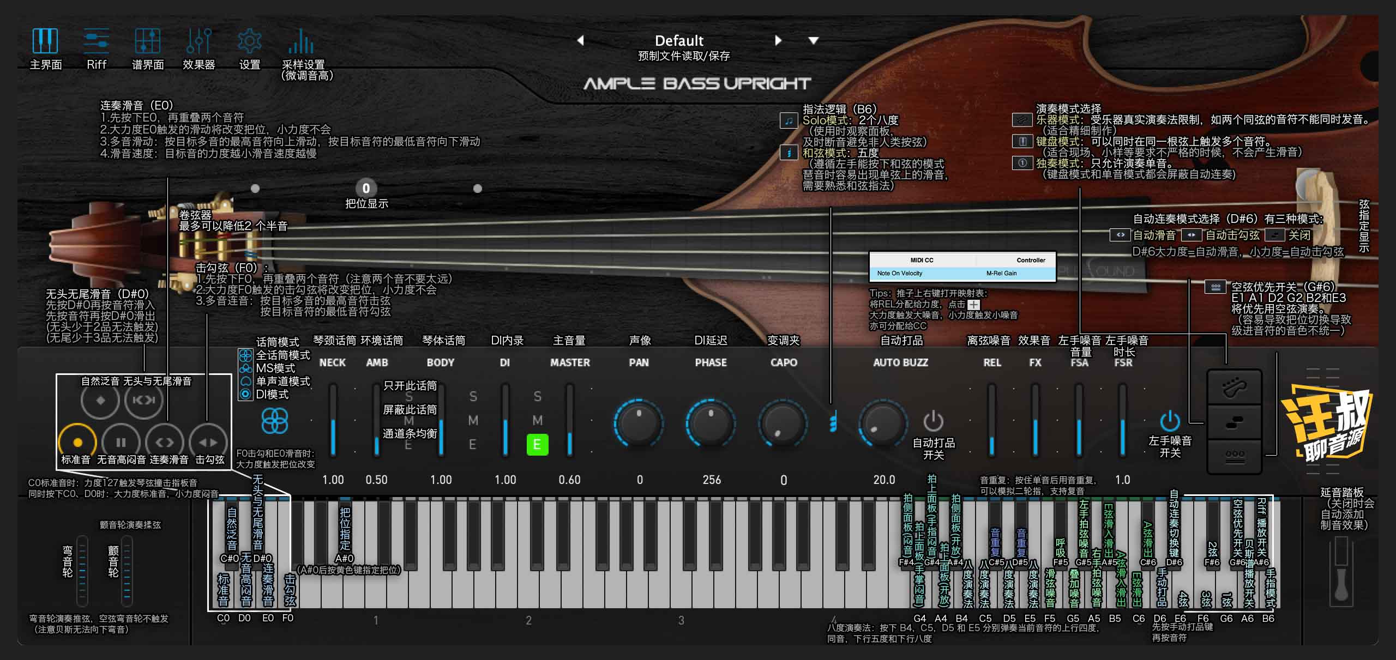Click the E0 piano key (连奏滑音)
Image resolution: width=1396 pixels, height=660 pixels.
[267, 589]
